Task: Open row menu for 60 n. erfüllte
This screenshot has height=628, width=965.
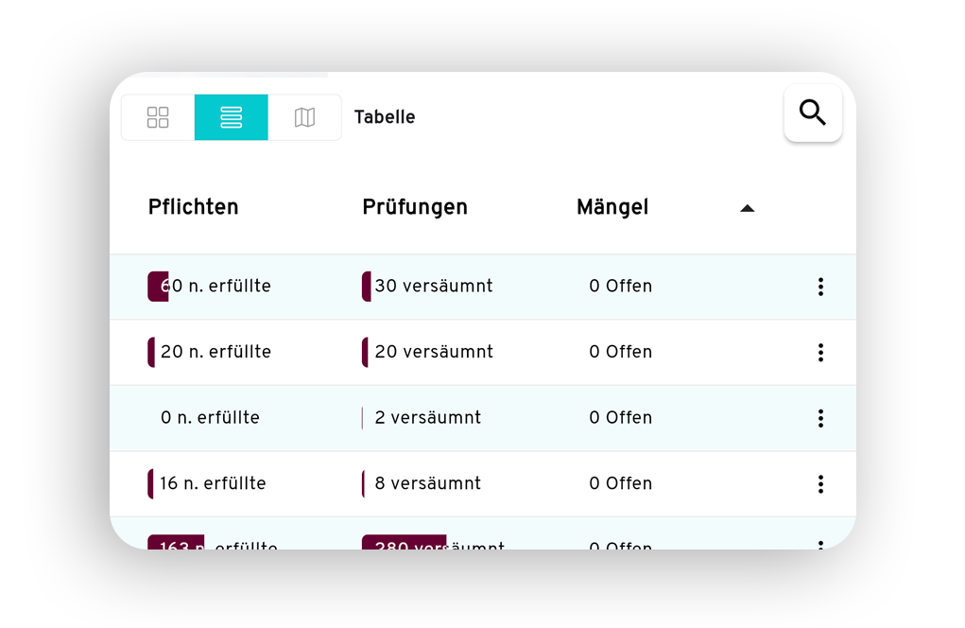Action: tap(820, 287)
